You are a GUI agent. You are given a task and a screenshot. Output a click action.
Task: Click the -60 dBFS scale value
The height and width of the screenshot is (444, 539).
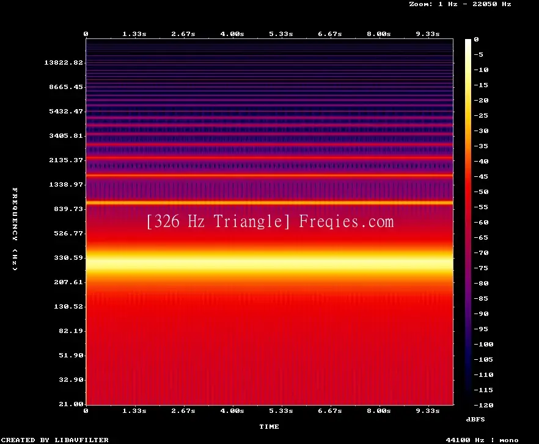point(482,223)
